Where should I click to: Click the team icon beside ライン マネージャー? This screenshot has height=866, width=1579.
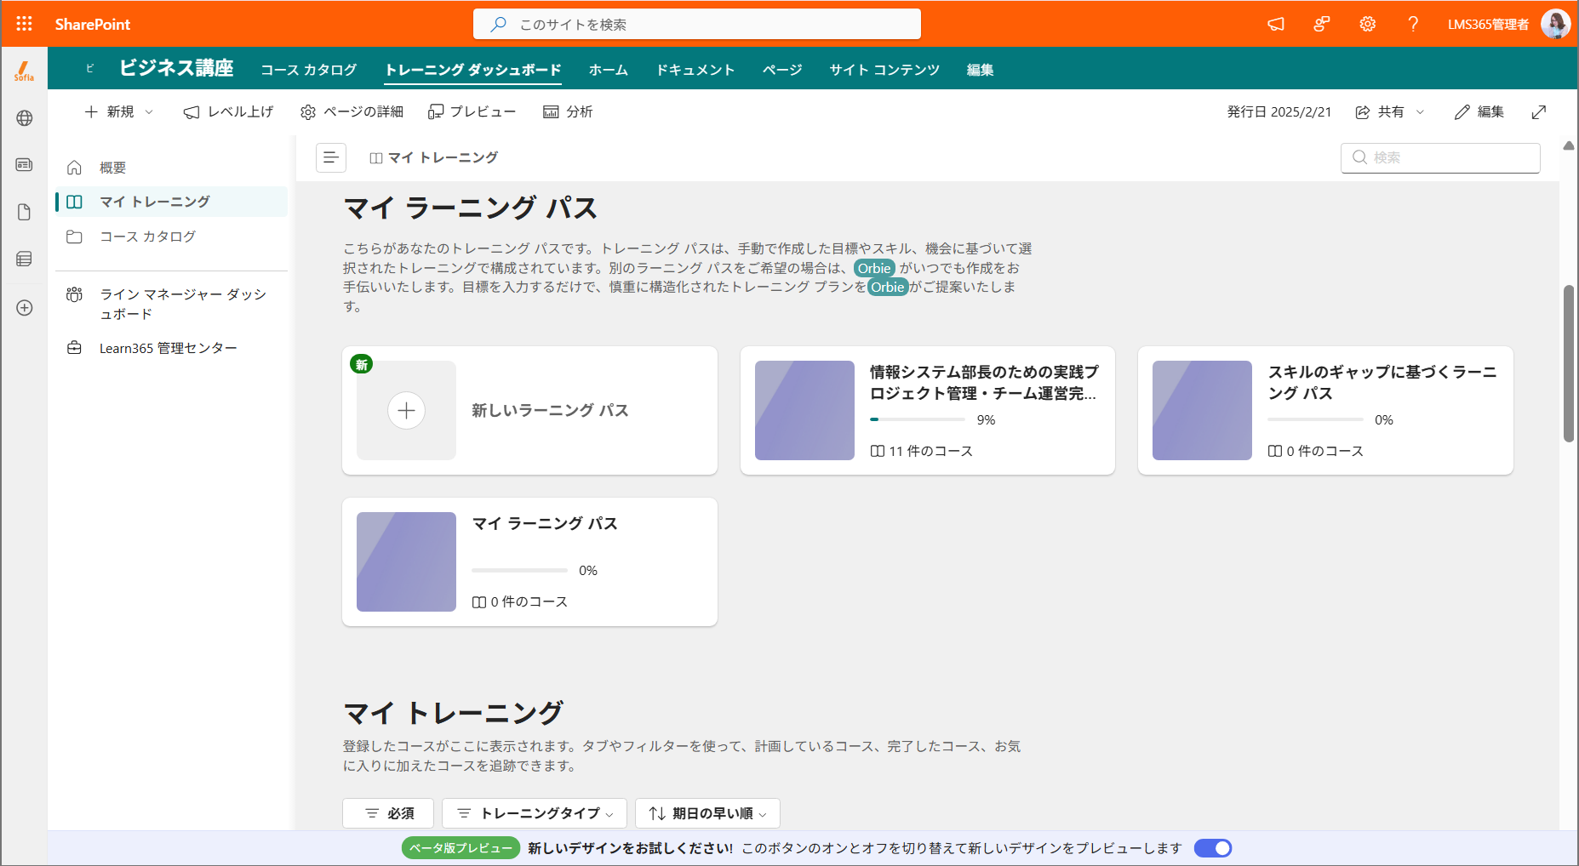(x=75, y=294)
